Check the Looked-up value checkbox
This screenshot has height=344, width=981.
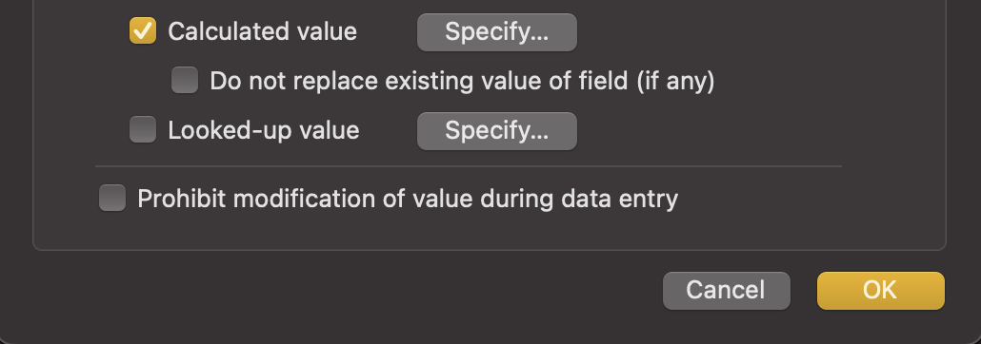[x=143, y=130]
